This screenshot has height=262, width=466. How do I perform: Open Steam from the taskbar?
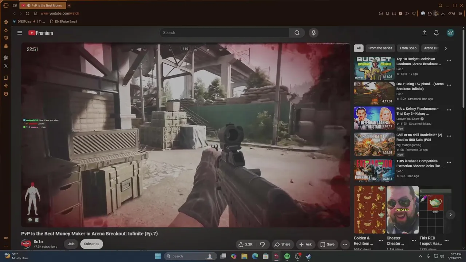[308, 256]
